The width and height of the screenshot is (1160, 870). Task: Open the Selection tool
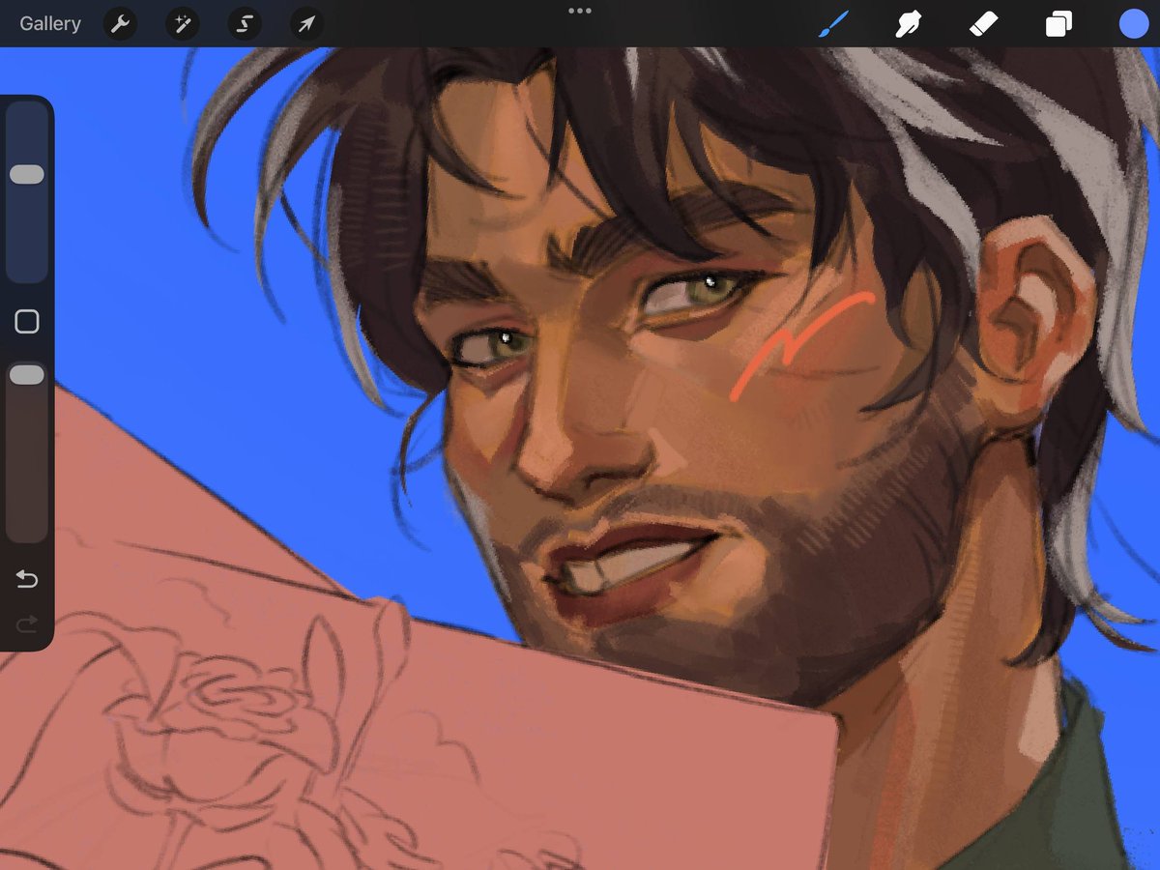click(244, 23)
